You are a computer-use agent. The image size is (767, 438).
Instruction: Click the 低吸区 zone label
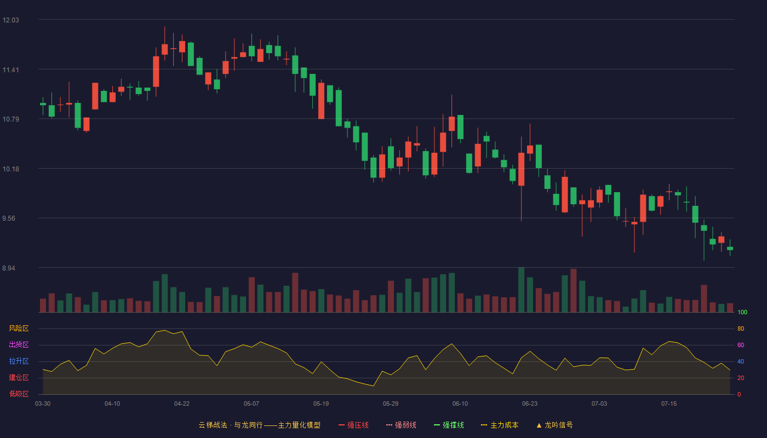tap(19, 394)
